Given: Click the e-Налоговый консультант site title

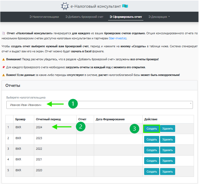Looking at the screenshot, I should pyautogui.click(x=96, y=6).
